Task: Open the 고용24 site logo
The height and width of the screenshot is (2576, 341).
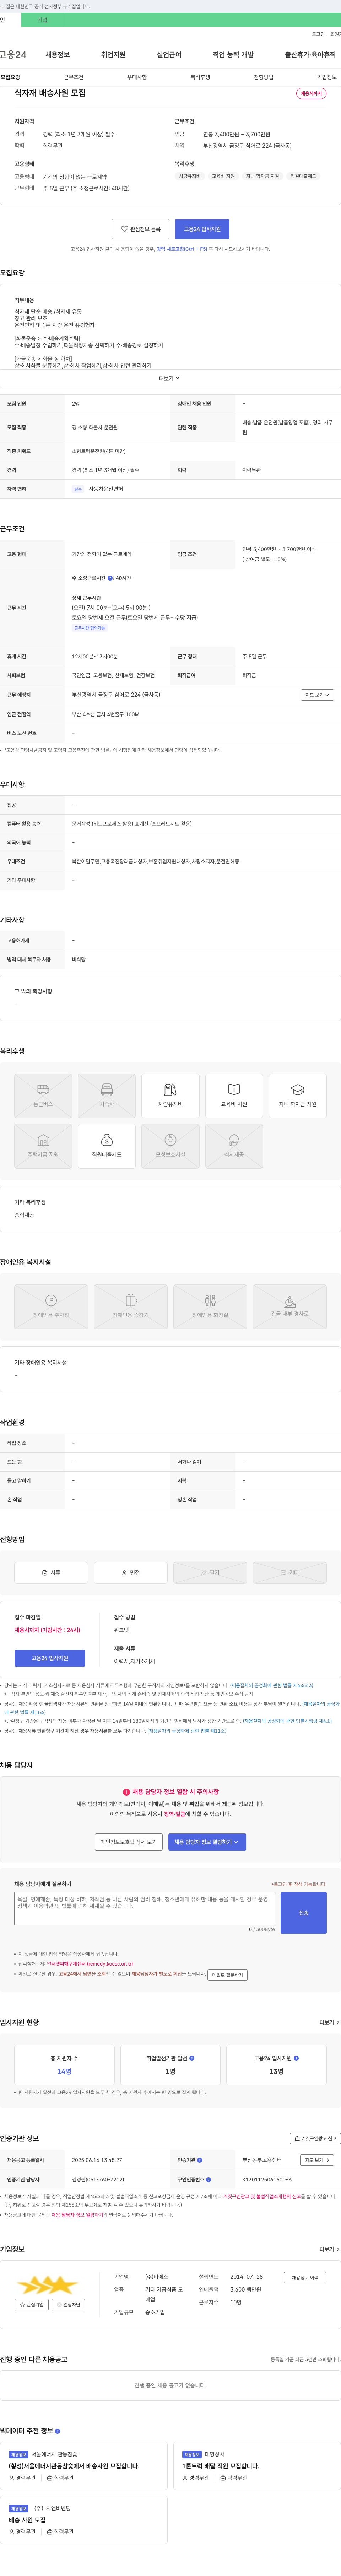Action: [13, 55]
